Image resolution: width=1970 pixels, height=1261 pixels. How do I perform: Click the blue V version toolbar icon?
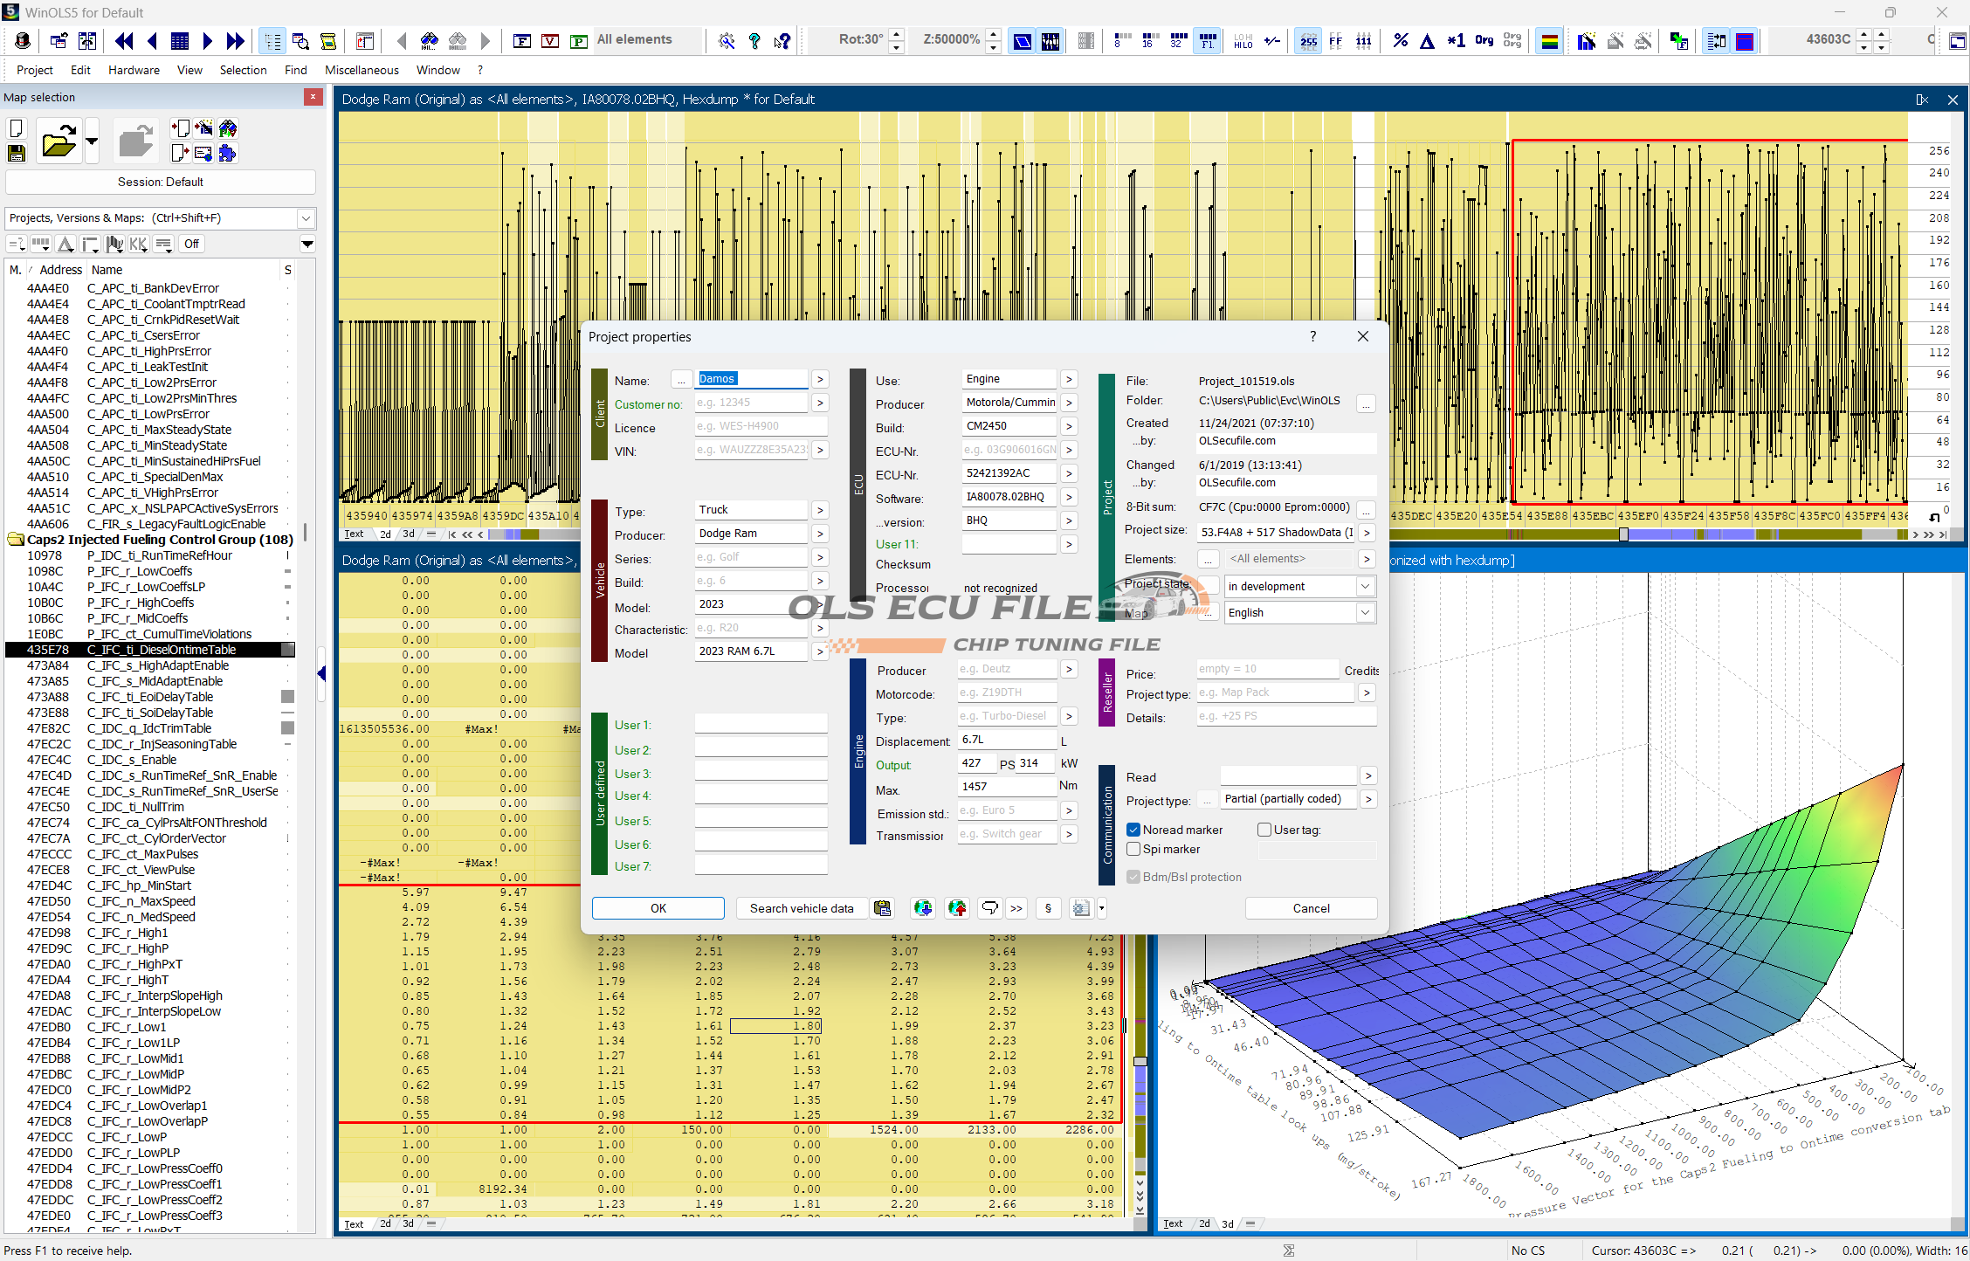click(550, 40)
